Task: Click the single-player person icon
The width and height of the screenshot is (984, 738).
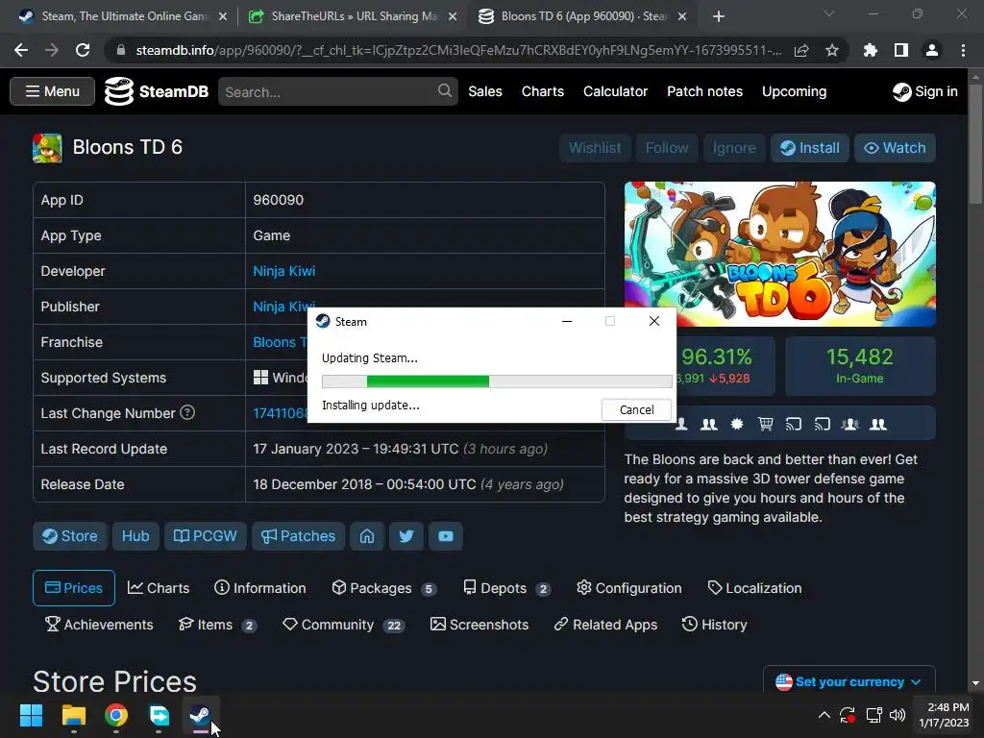Action: [x=681, y=425]
